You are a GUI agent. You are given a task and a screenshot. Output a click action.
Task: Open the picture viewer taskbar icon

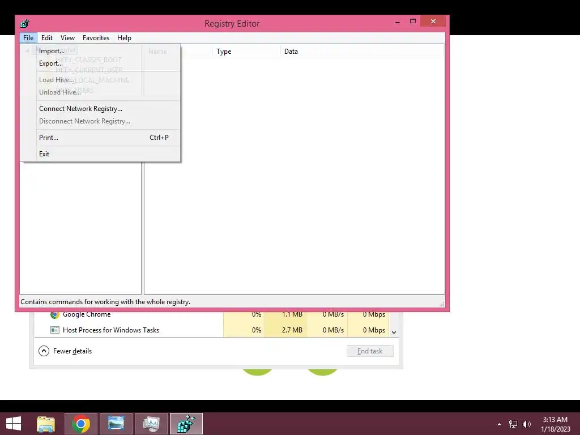pyautogui.click(x=116, y=424)
